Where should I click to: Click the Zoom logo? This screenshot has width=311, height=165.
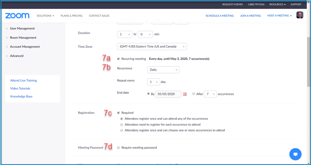[x=17, y=16]
